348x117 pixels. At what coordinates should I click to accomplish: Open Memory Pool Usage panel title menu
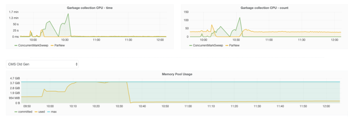coord(177,74)
